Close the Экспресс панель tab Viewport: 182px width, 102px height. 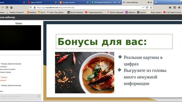[x=88, y=2]
